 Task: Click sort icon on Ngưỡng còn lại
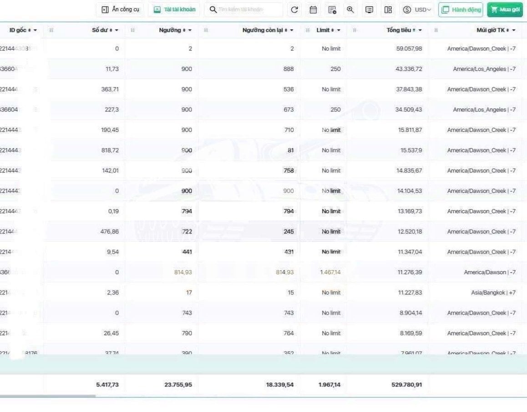coord(286,30)
